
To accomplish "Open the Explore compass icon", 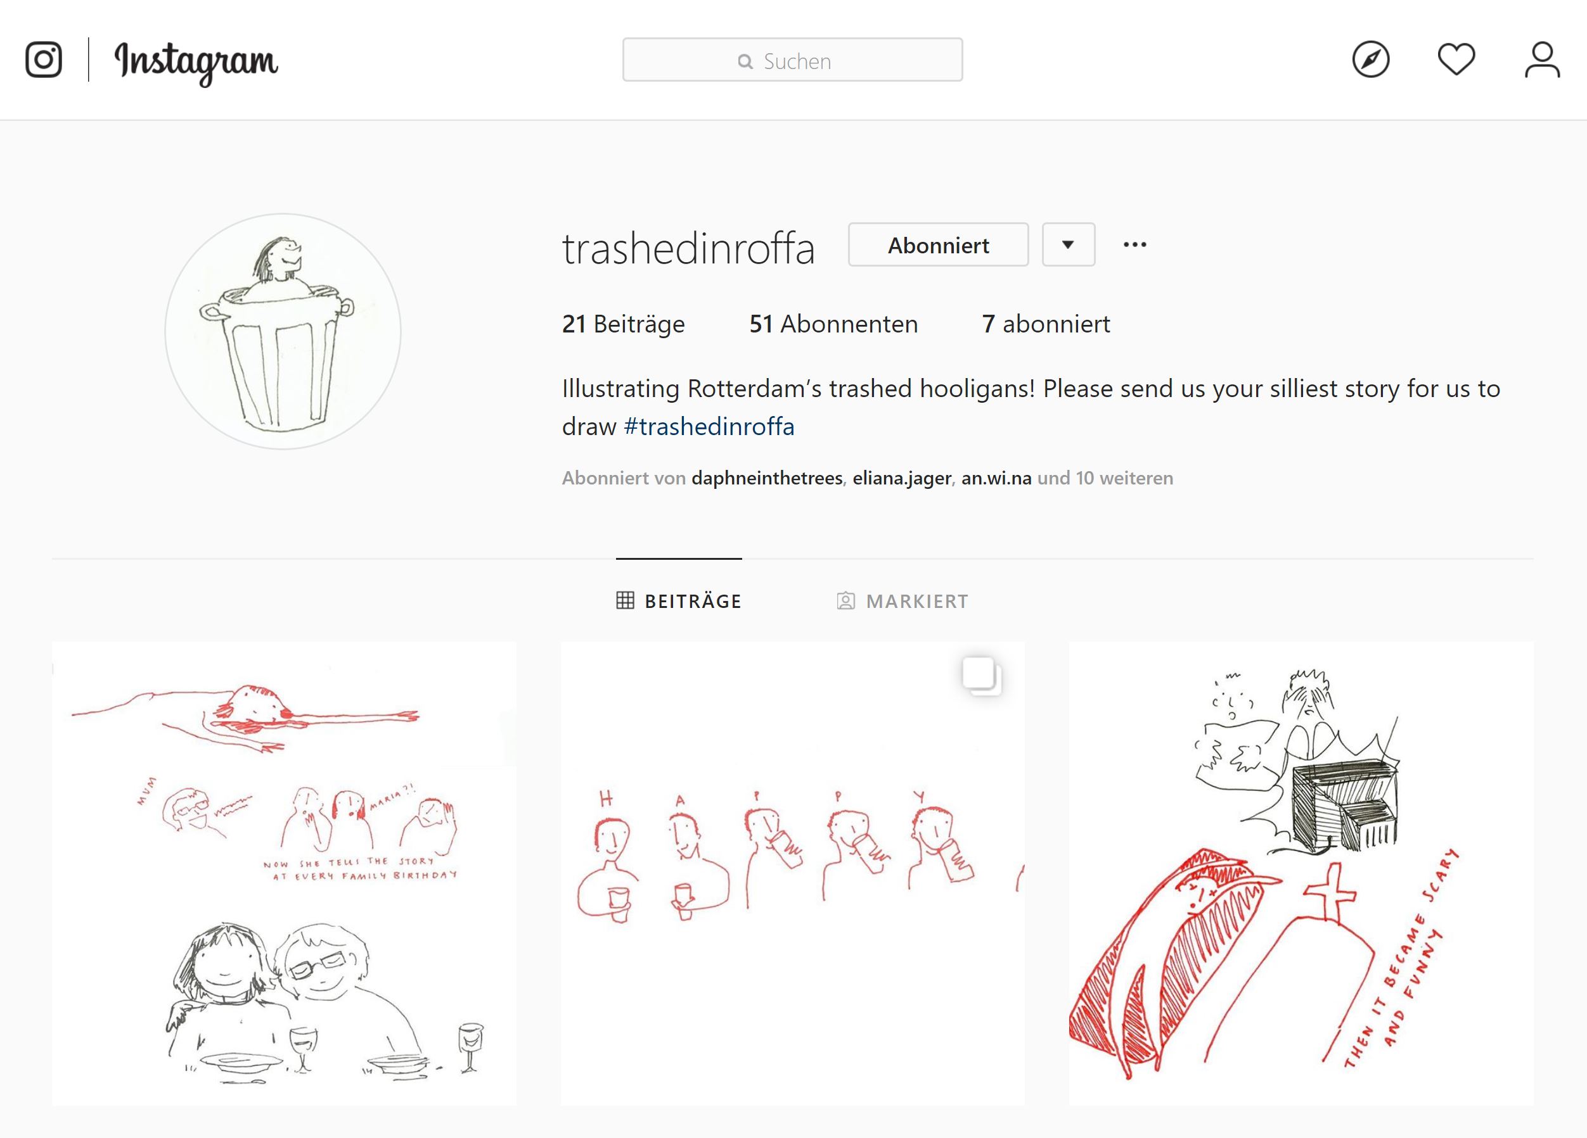I will pyautogui.click(x=1370, y=60).
